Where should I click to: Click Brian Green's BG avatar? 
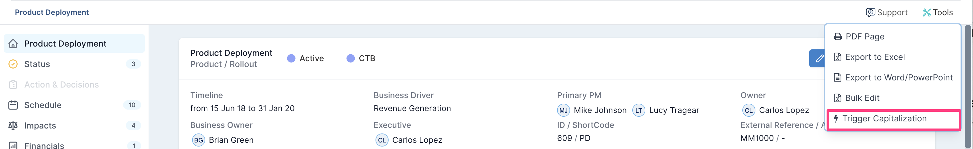point(199,140)
